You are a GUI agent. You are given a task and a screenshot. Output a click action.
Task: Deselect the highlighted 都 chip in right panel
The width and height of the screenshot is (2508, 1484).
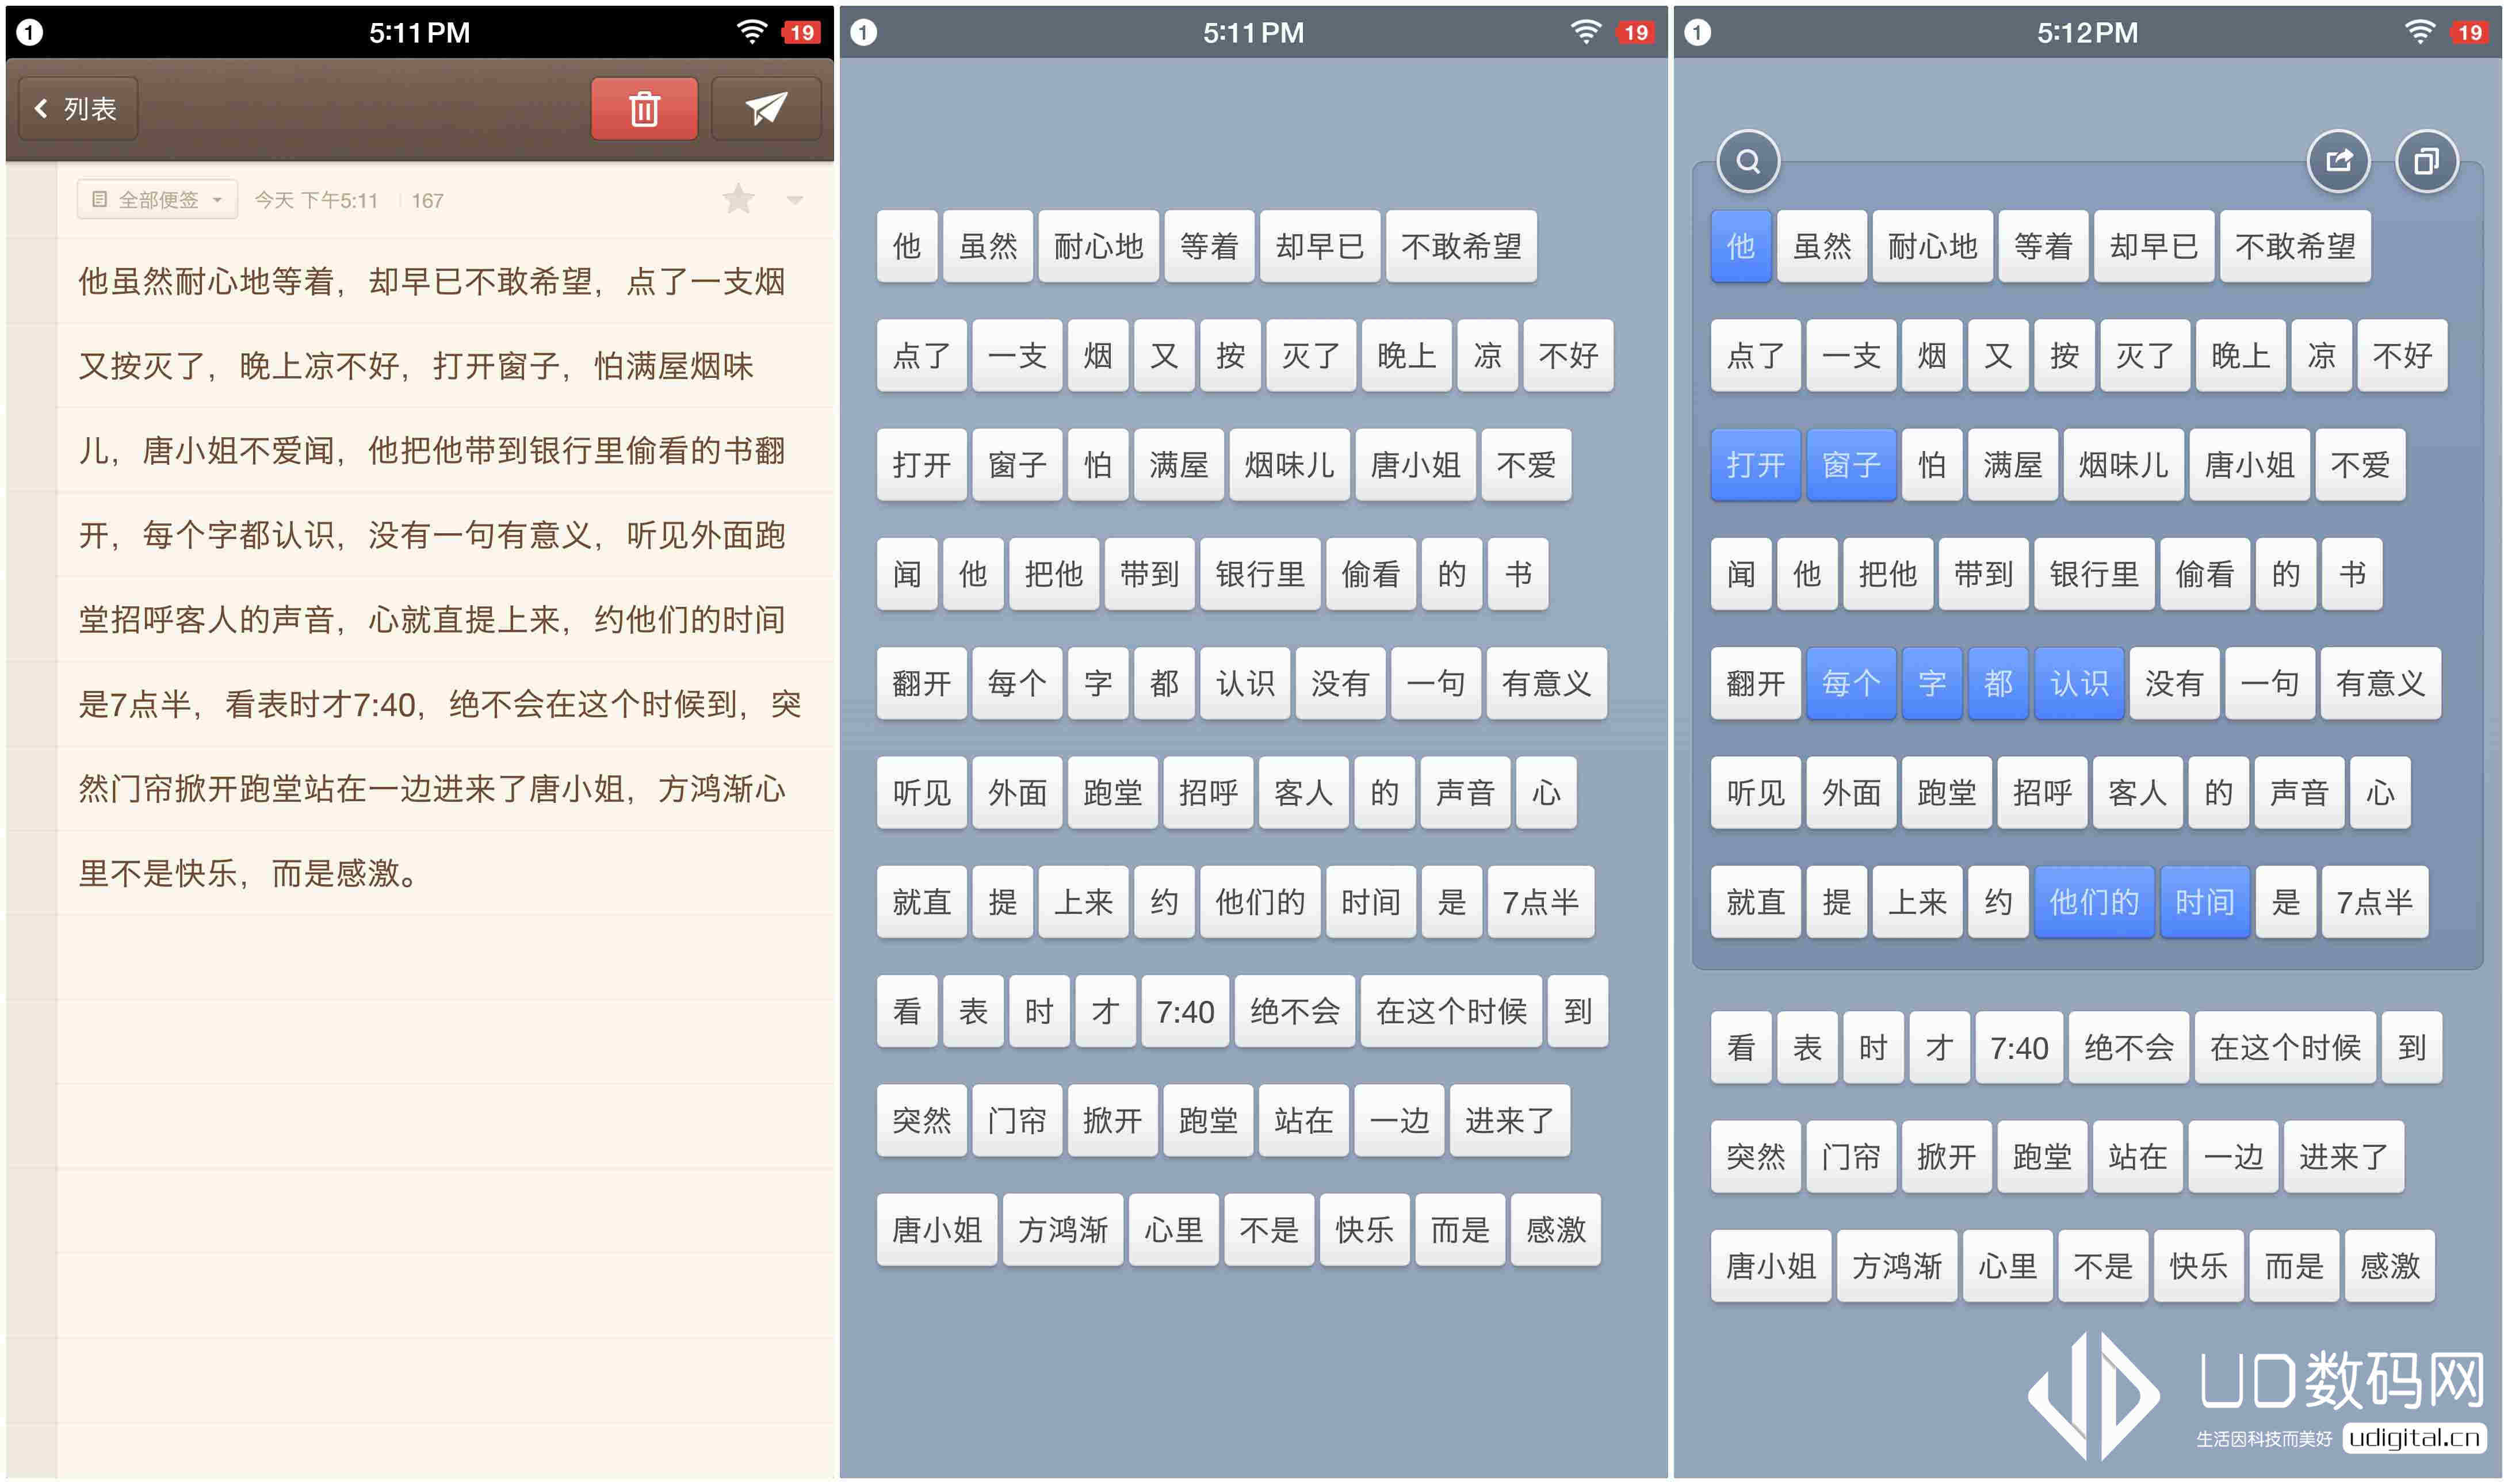(1998, 683)
